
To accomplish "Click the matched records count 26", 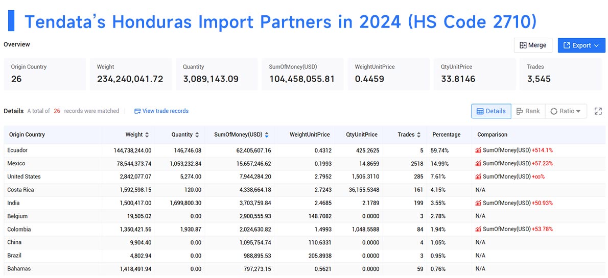I will 57,111.
